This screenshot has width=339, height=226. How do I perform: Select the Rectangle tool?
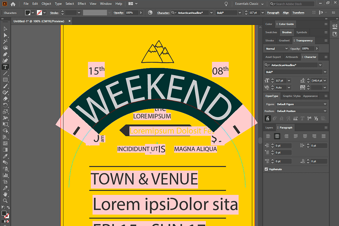tap(5, 80)
